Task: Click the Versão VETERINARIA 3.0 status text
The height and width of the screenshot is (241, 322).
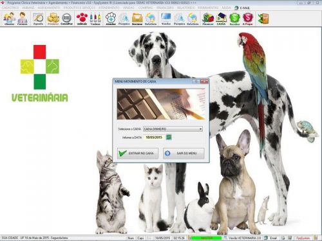Action: point(245,238)
